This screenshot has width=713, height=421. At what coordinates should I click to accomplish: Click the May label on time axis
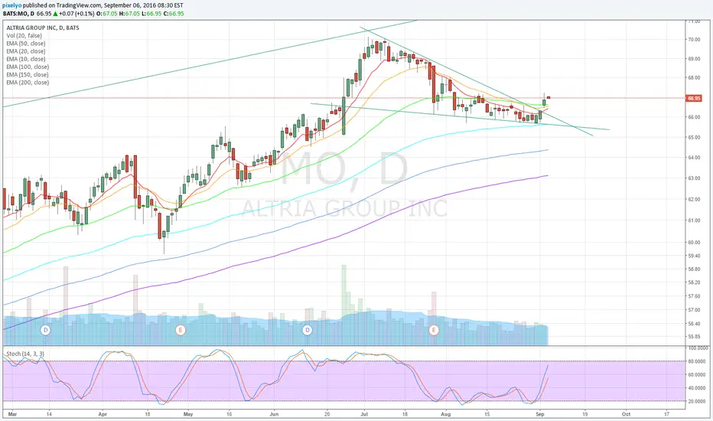(187, 414)
